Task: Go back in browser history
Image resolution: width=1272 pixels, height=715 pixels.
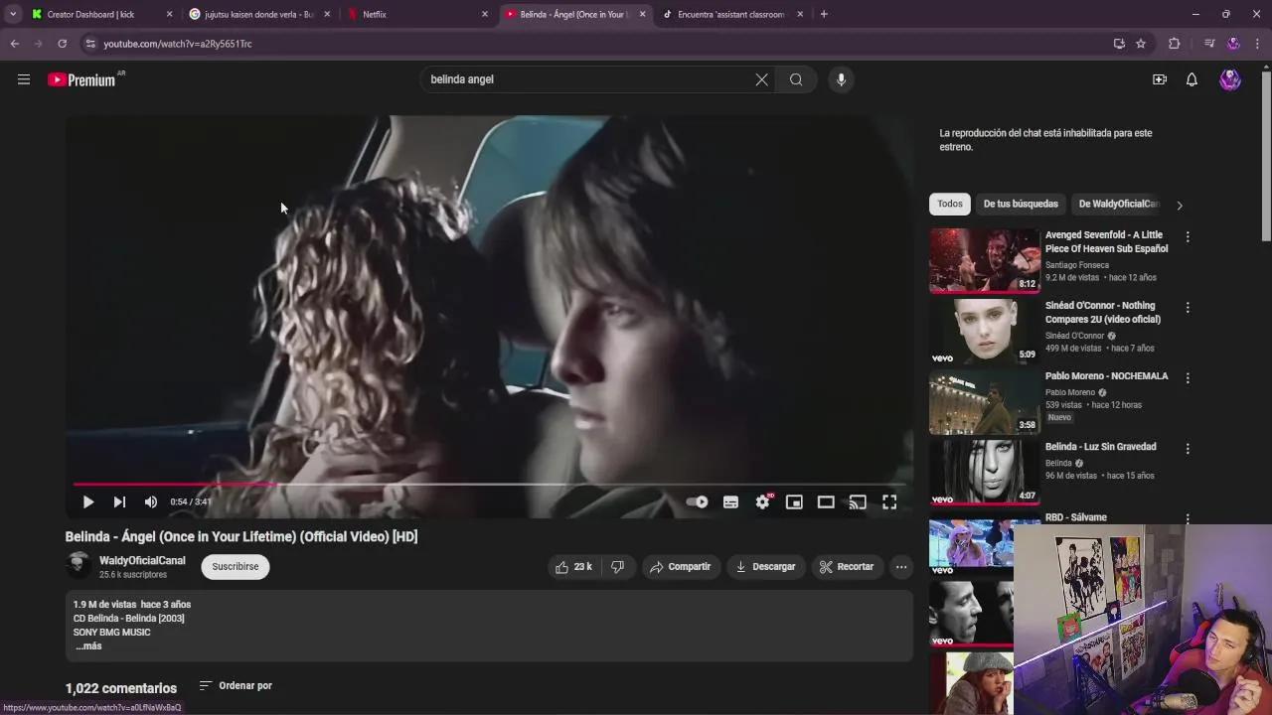Action: [x=15, y=44]
